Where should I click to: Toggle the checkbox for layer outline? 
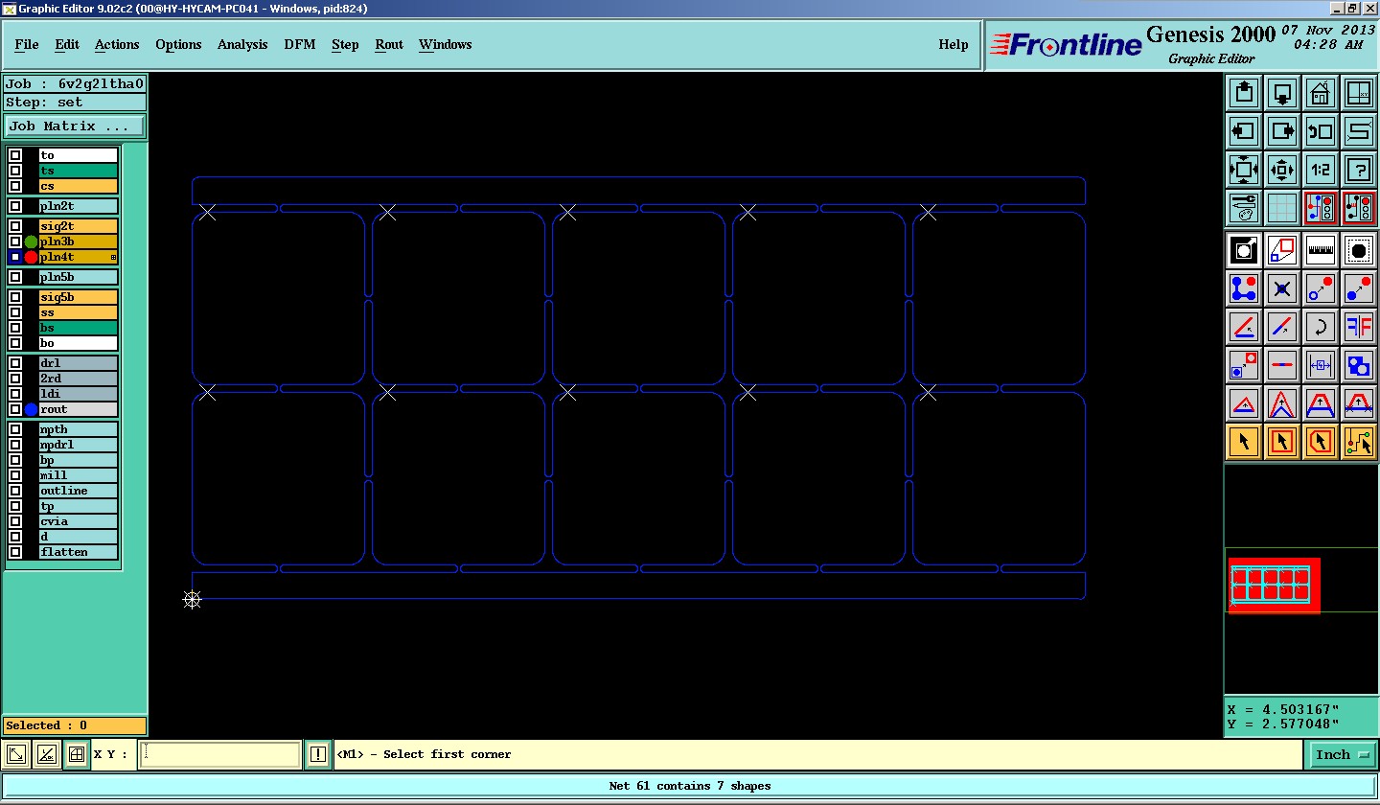[15, 491]
